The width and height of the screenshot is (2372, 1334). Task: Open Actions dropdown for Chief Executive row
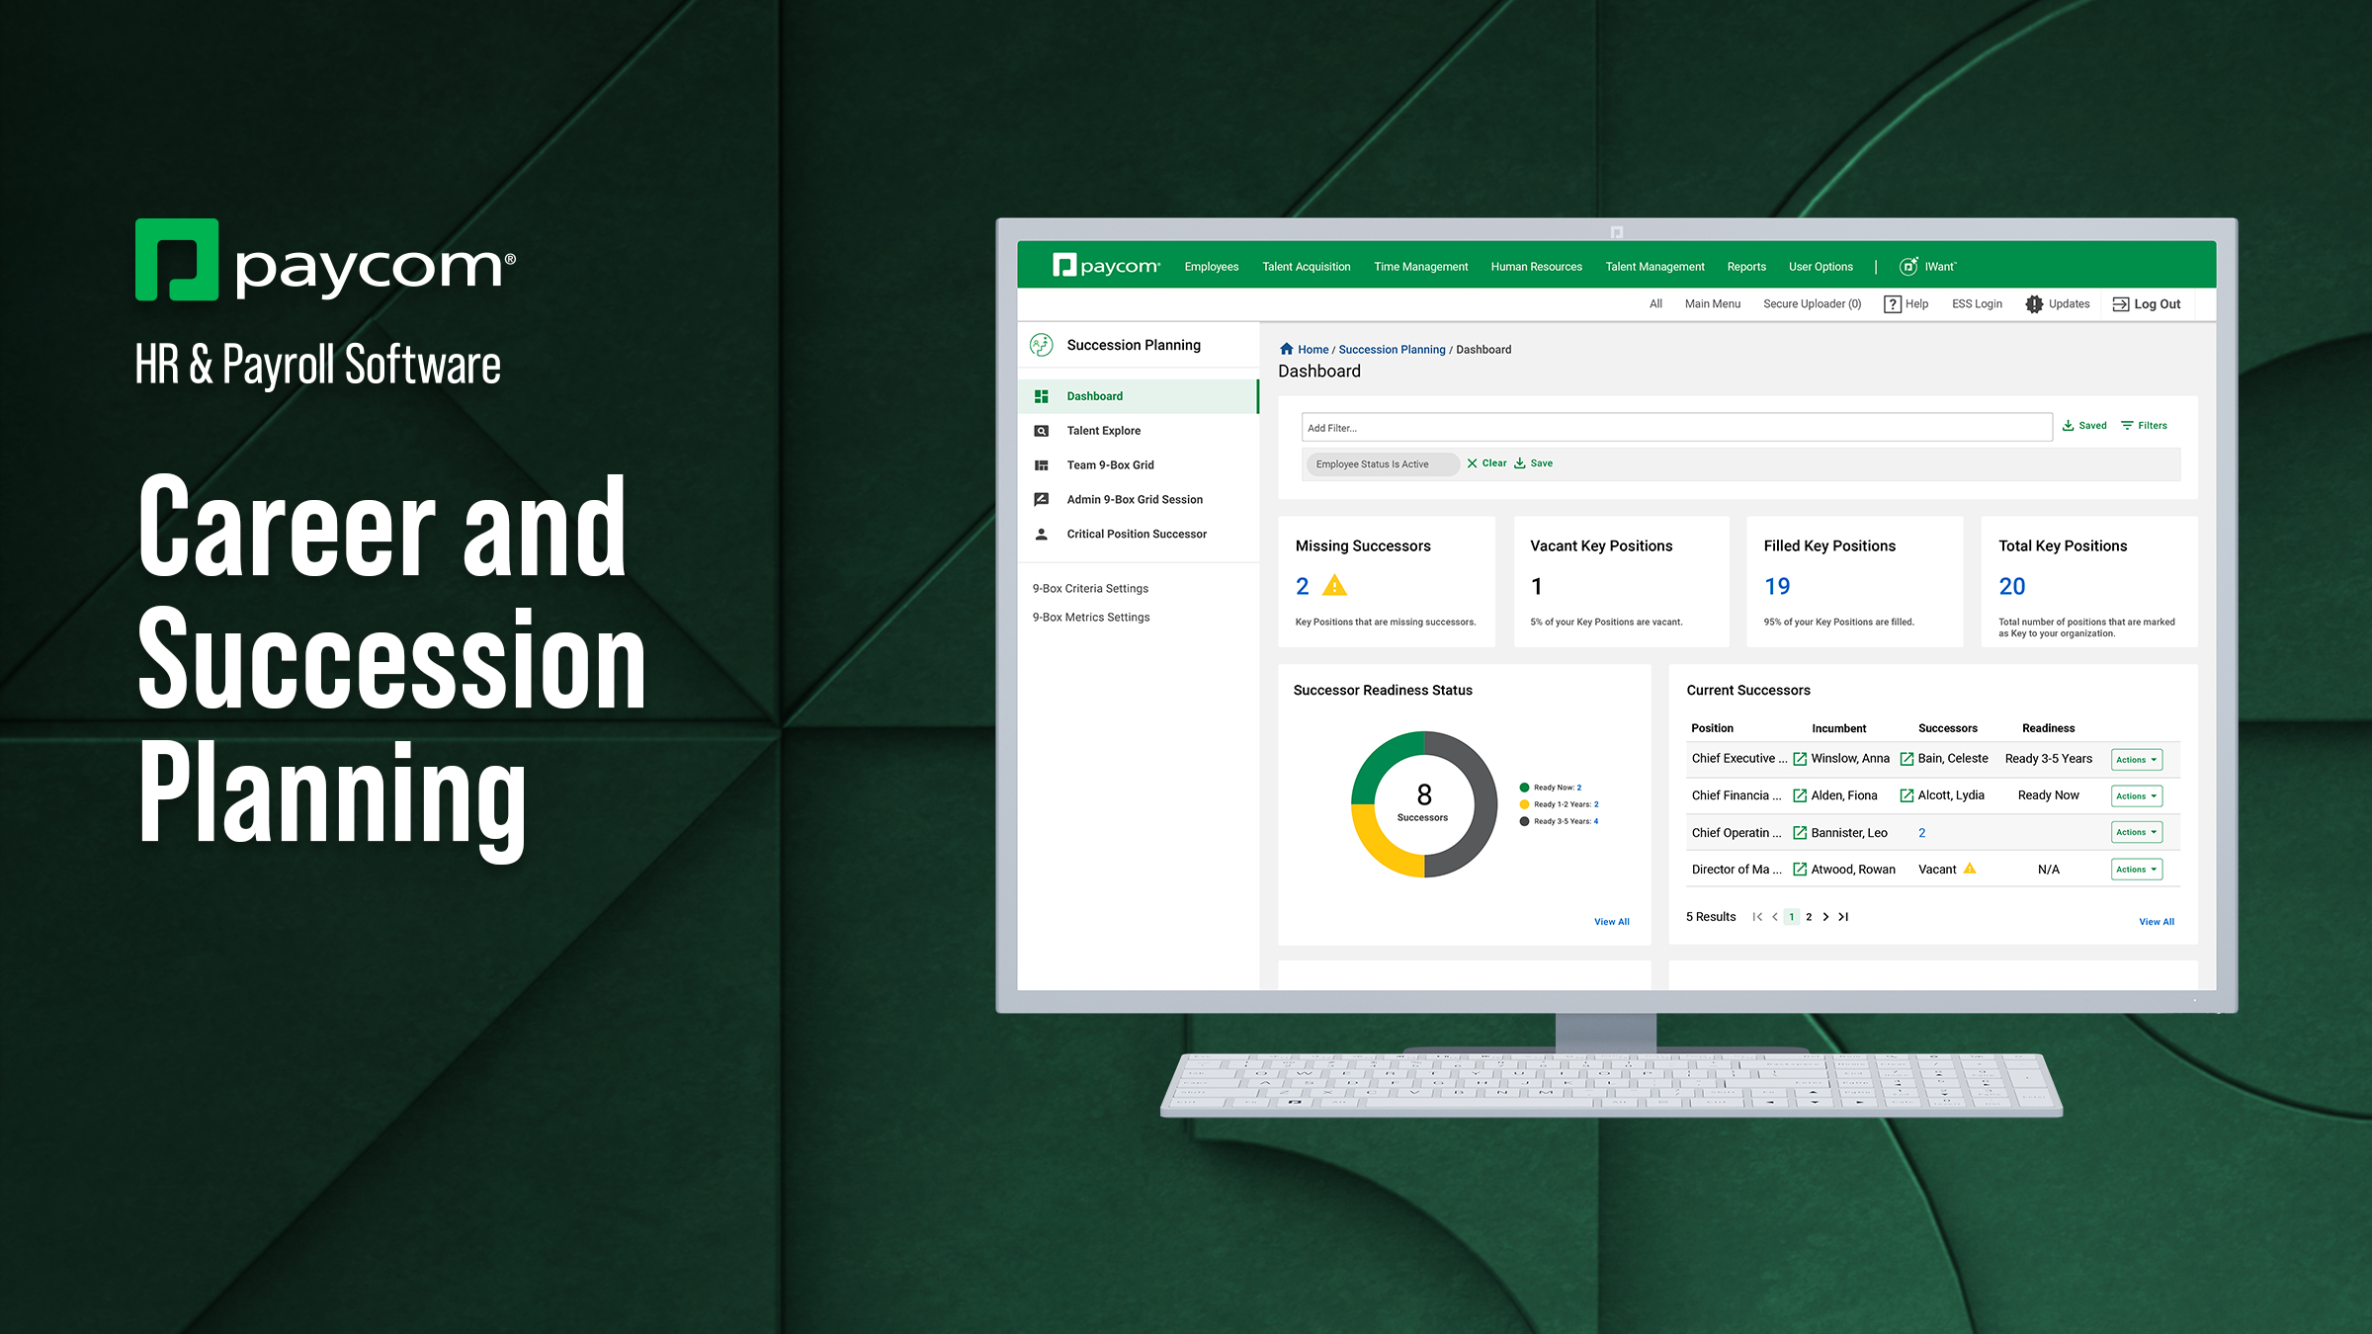[2136, 760]
